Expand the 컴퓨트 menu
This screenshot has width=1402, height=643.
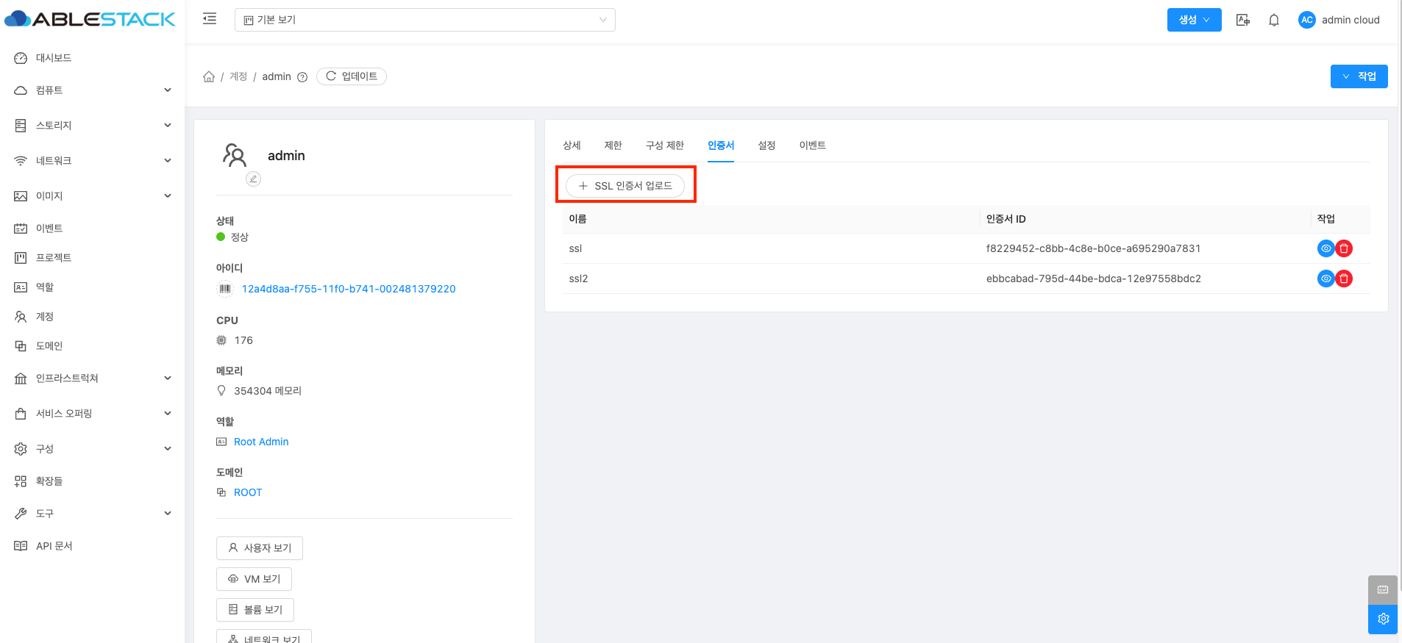point(92,90)
